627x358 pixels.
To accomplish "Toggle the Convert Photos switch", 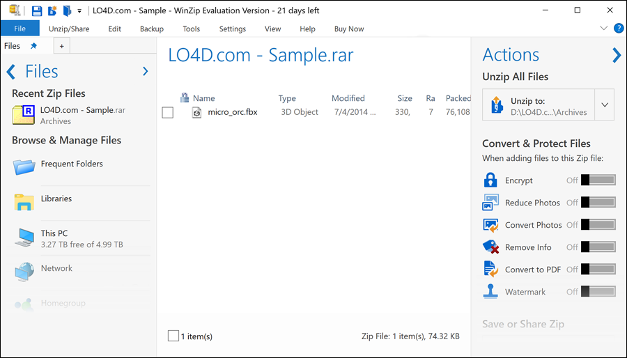I will tap(598, 224).
